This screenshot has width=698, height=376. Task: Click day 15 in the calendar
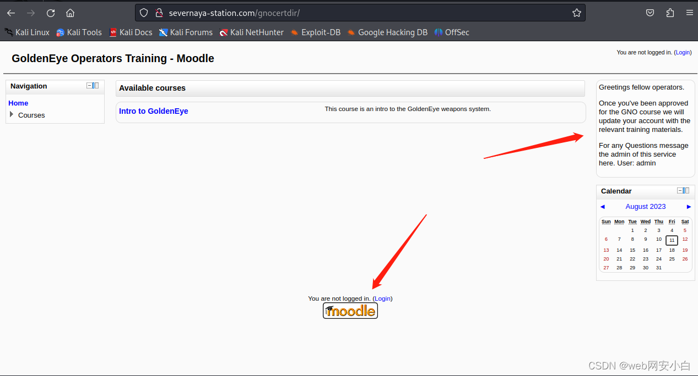pos(632,250)
